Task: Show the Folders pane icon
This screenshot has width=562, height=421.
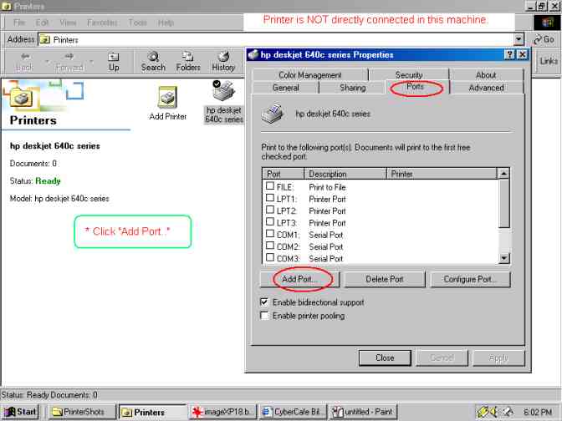Action: click(188, 57)
